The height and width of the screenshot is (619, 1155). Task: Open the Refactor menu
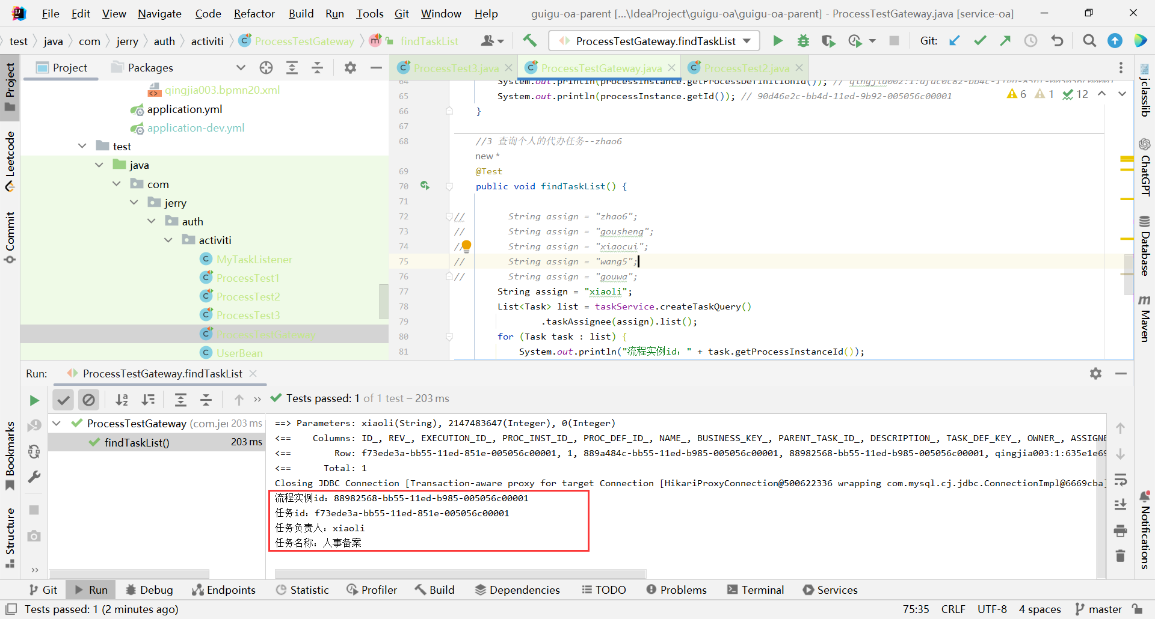(254, 13)
